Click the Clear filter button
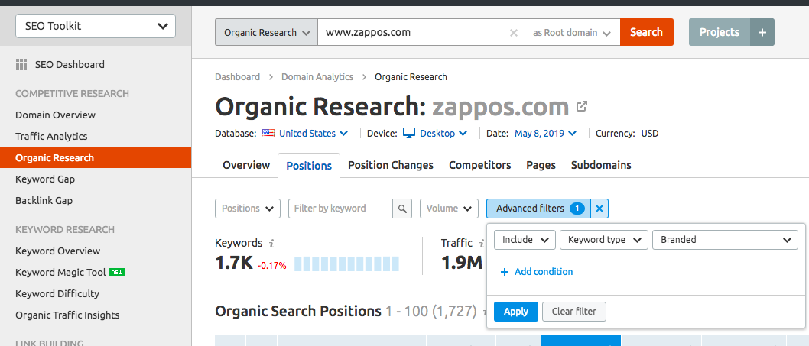The image size is (809, 346). 573,312
